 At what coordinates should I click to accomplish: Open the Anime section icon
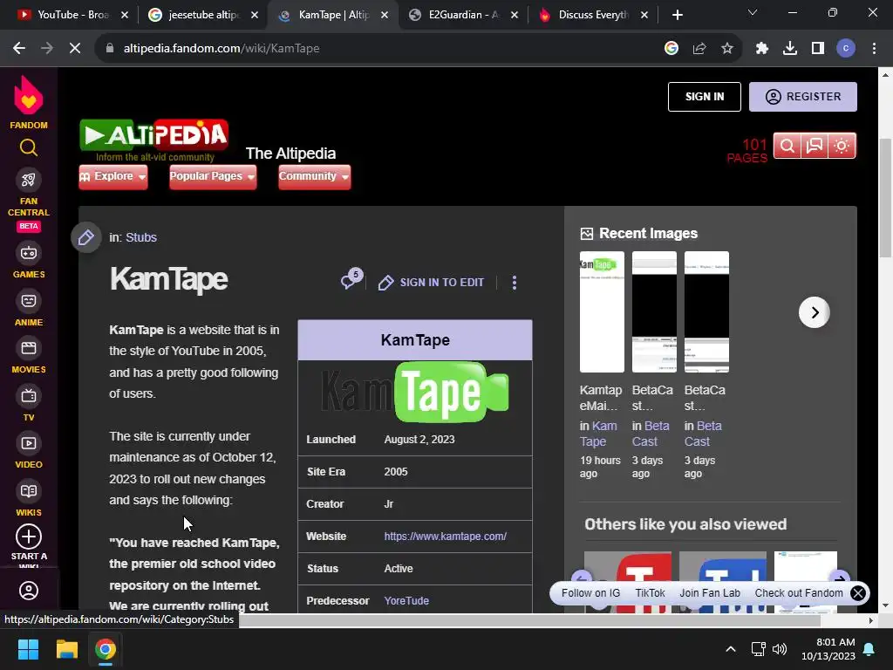tap(29, 301)
